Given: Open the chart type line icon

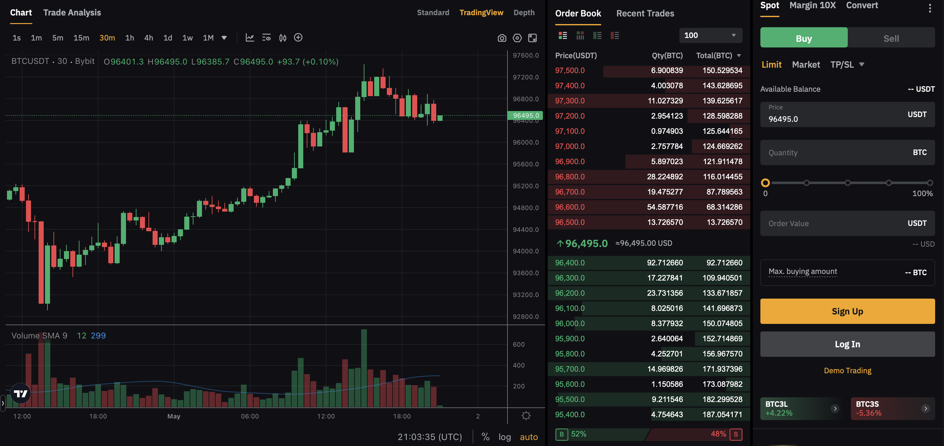Looking at the screenshot, I should [249, 38].
